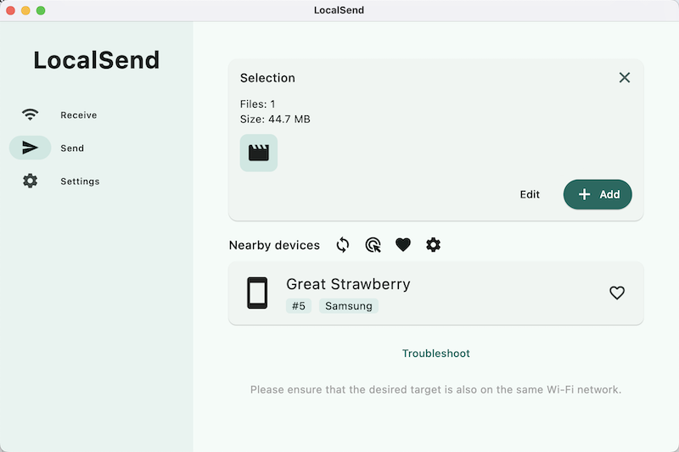The image size is (679, 452).
Task: Click the phone icon for Great Strawberry
Action: (x=257, y=293)
